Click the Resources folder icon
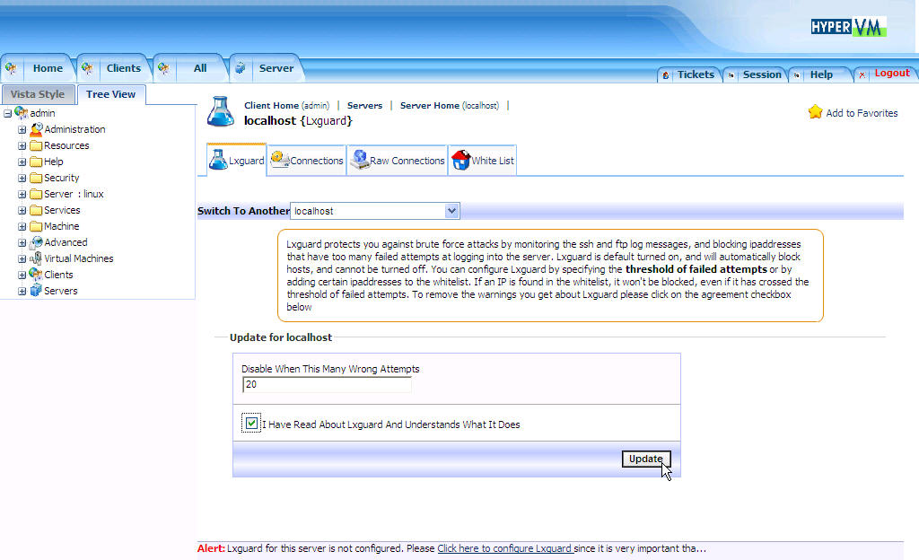The width and height of the screenshot is (919, 560). click(x=36, y=145)
